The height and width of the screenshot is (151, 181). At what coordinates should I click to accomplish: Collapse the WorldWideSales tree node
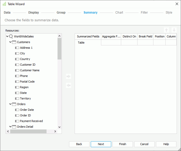pyautogui.click(x=7, y=36)
